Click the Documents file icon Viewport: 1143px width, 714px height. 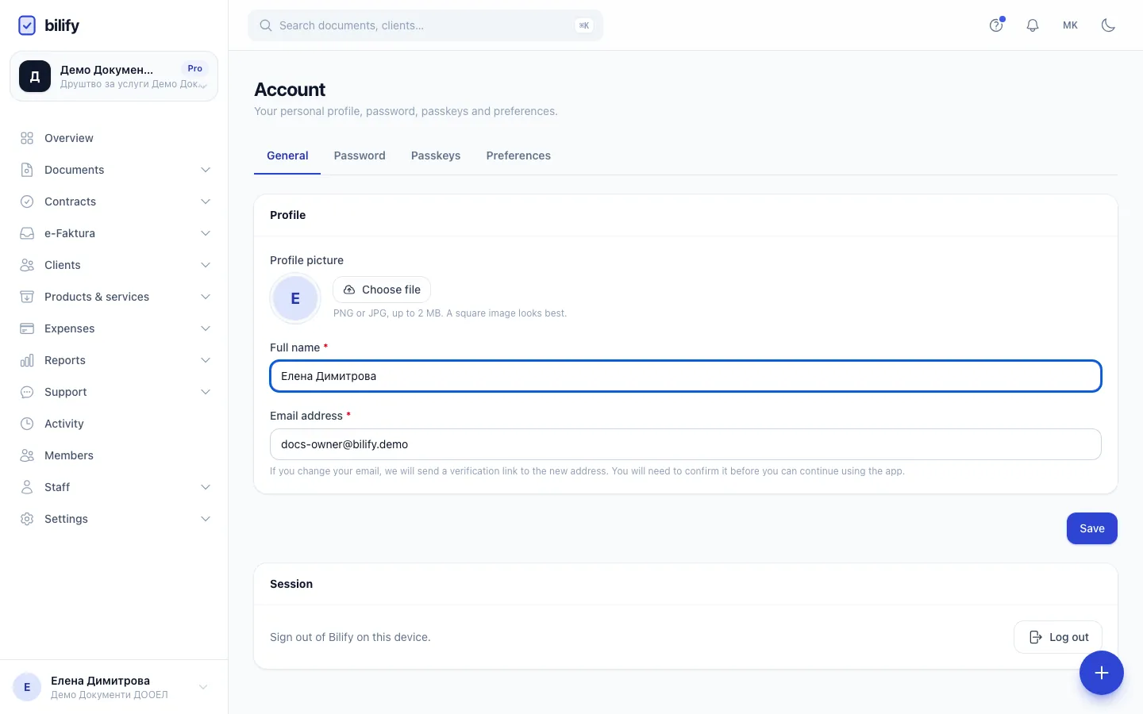pyautogui.click(x=27, y=170)
